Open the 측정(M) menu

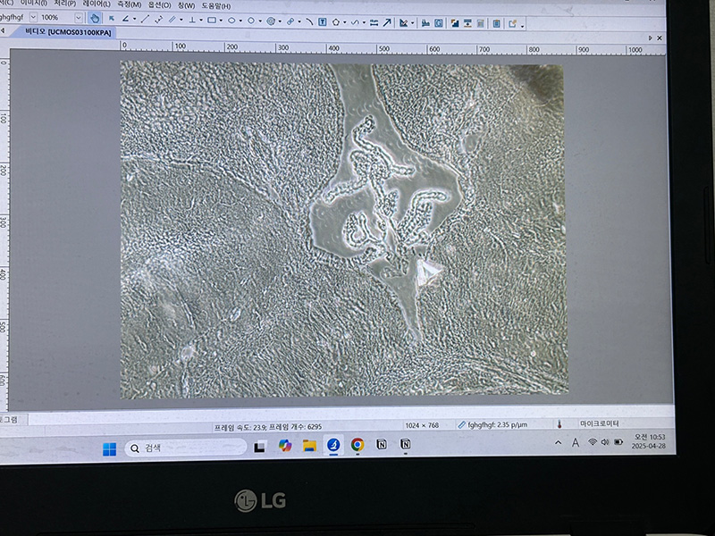click(x=130, y=4)
